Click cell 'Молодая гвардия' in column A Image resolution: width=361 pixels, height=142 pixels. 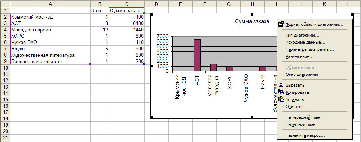coord(51,30)
